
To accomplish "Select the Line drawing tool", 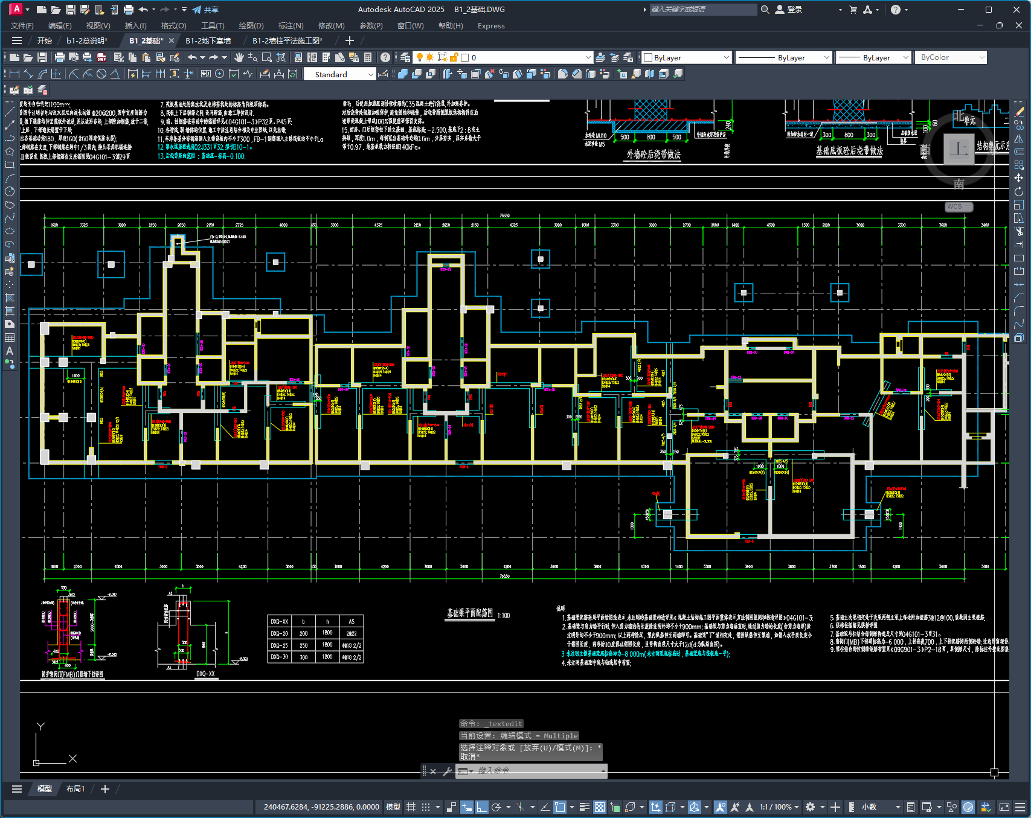I will coord(10,112).
